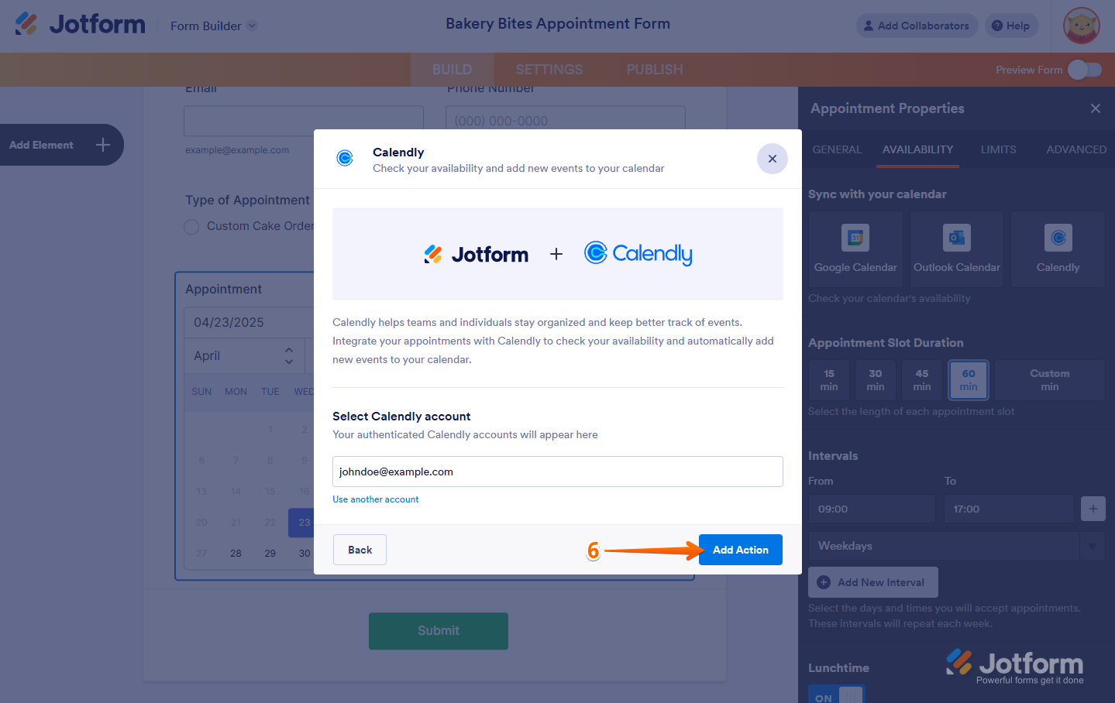Click the Jotform logo in header
Screen dimensions: 1115x703
pos(81,25)
